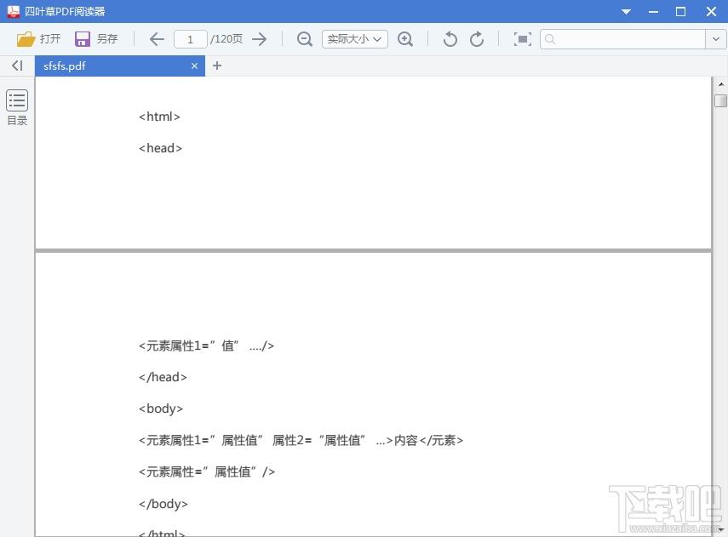Viewport: 728px width, 537px height.
Task: Click the /120页 page count label
Action: [226, 39]
